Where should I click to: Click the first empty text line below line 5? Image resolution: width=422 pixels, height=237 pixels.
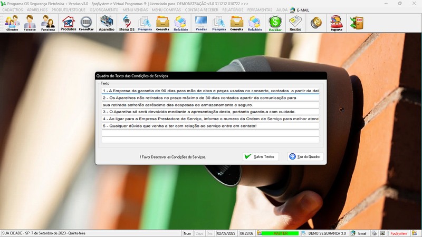[x=210, y=133]
